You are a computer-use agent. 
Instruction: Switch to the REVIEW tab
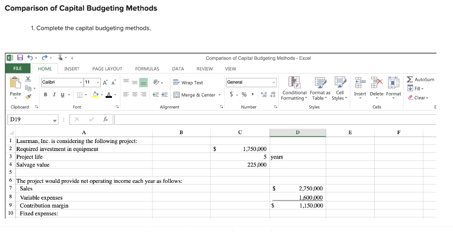tap(204, 69)
